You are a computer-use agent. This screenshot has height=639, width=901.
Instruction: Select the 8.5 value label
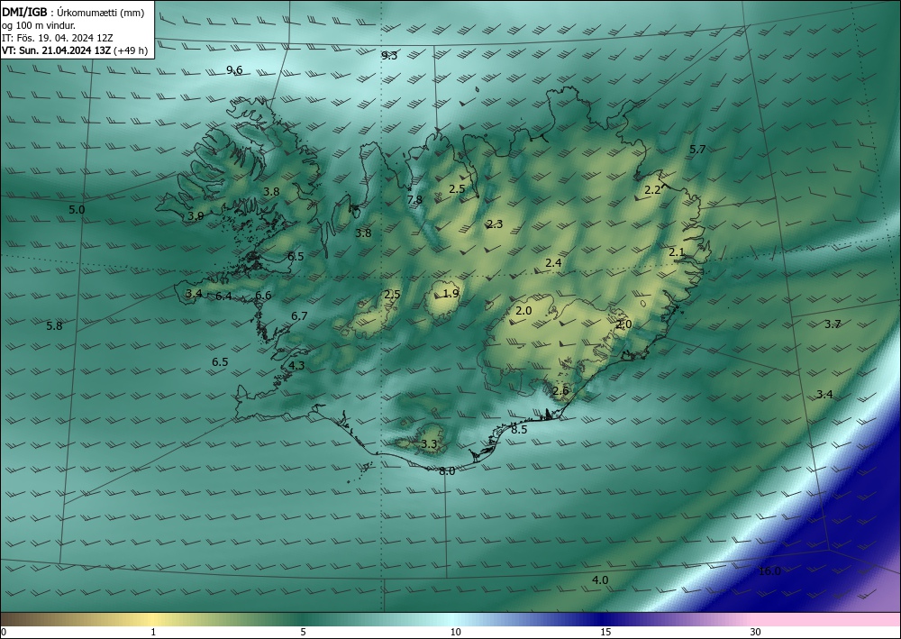coord(519,429)
